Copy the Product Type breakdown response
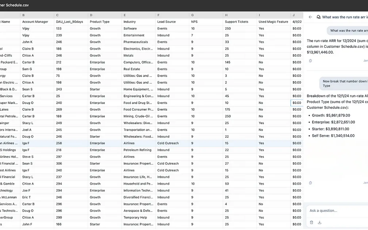Image resolution: width=368 pixels, height=230 pixels. (x=310, y=183)
